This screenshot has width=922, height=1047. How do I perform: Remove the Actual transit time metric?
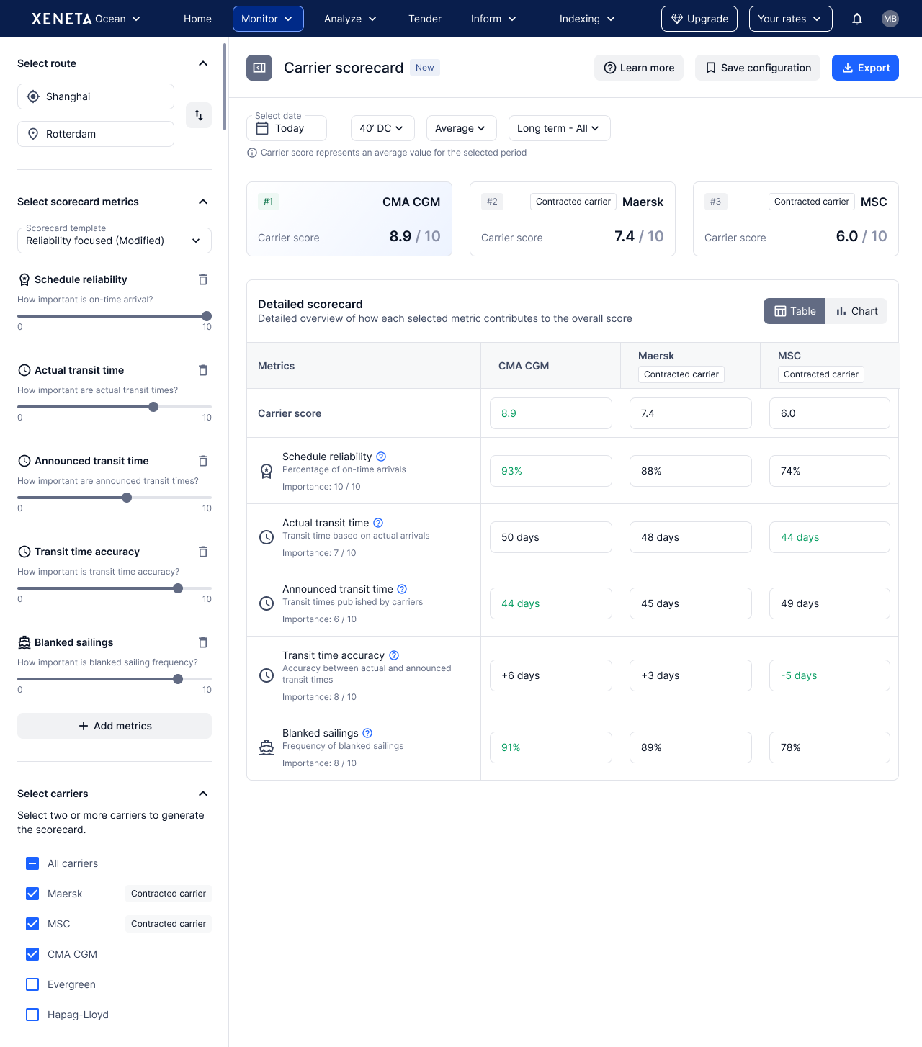pyautogui.click(x=203, y=370)
